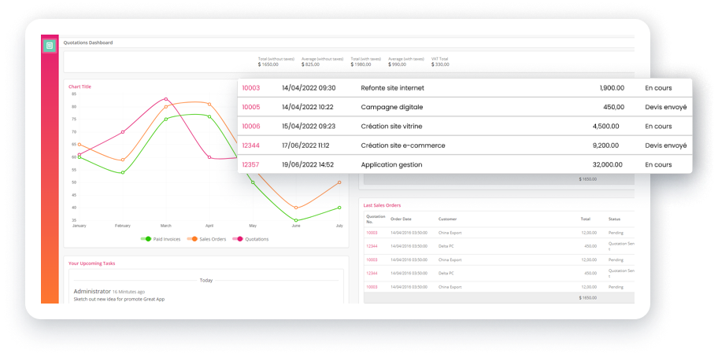
Task: Select the Sales Orders July data point
Action: click(x=339, y=182)
